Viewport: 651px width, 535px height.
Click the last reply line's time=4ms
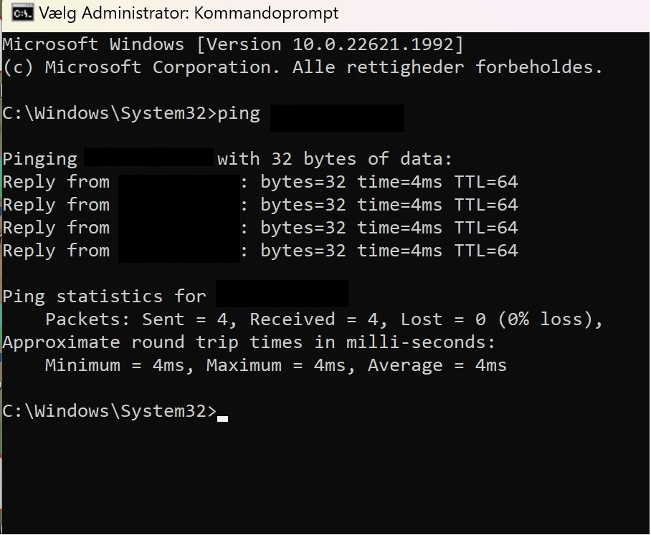[x=399, y=251]
